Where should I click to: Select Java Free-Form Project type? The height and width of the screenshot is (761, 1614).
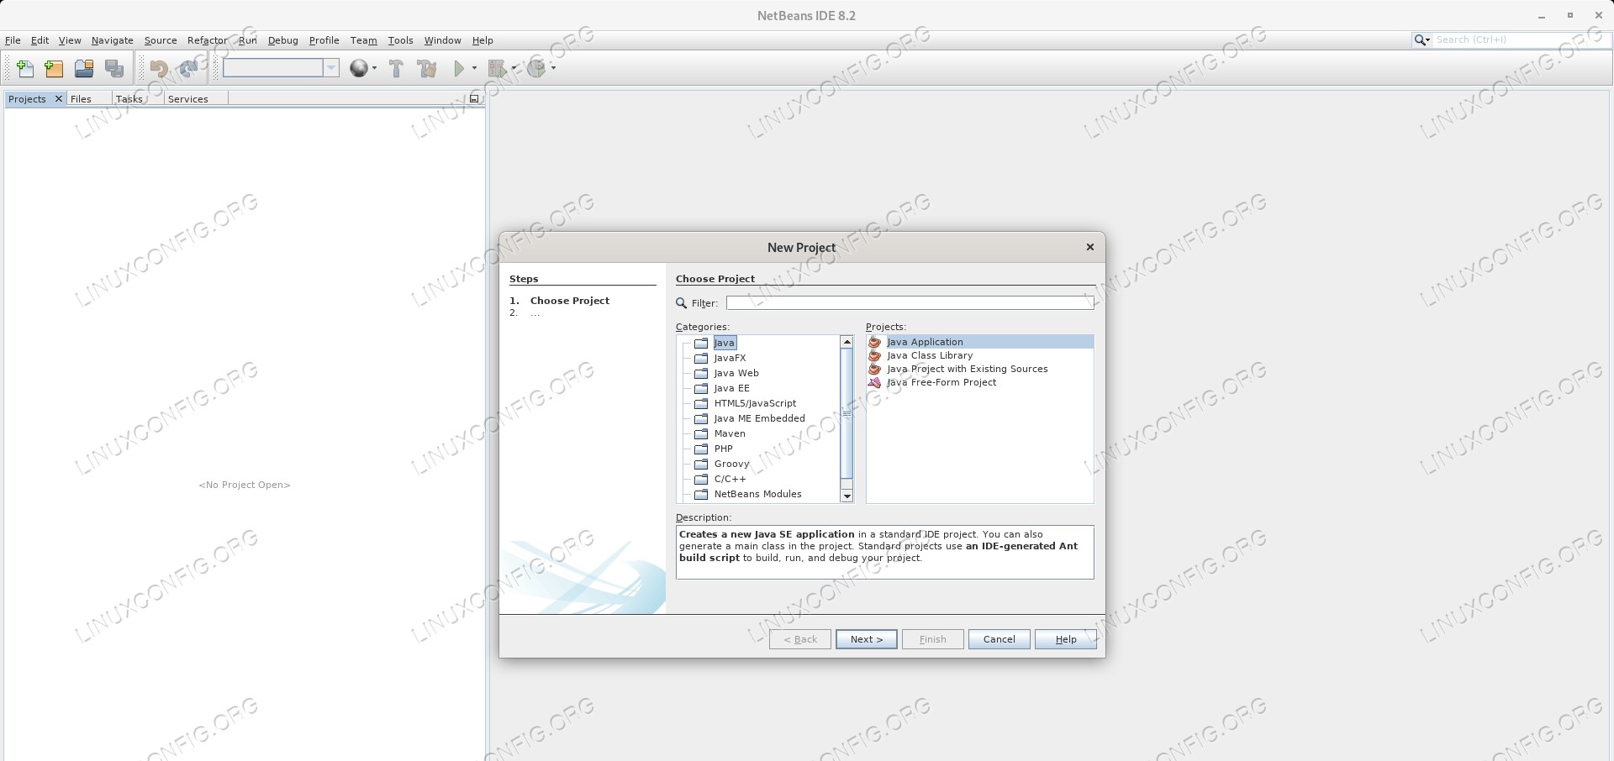pos(941,382)
